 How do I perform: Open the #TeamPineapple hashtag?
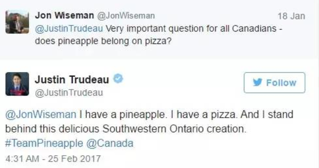(x=44, y=143)
